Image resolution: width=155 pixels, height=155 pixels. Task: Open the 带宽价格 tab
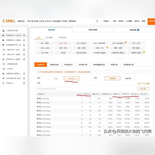pos(114,65)
